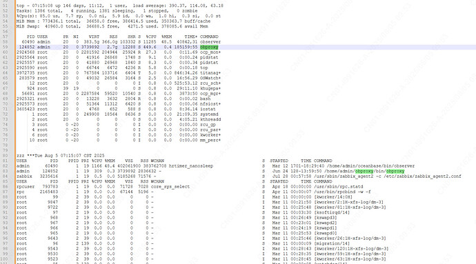
Task: Click the '/usr/bin/rpcbind -w -f' command
Action: point(342,192)
